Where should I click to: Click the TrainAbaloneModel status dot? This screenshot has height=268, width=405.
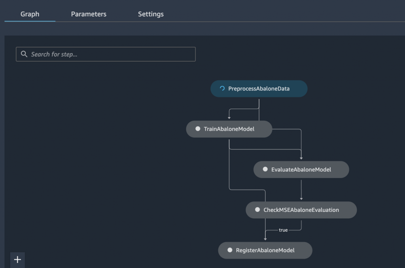pos(198,129)
